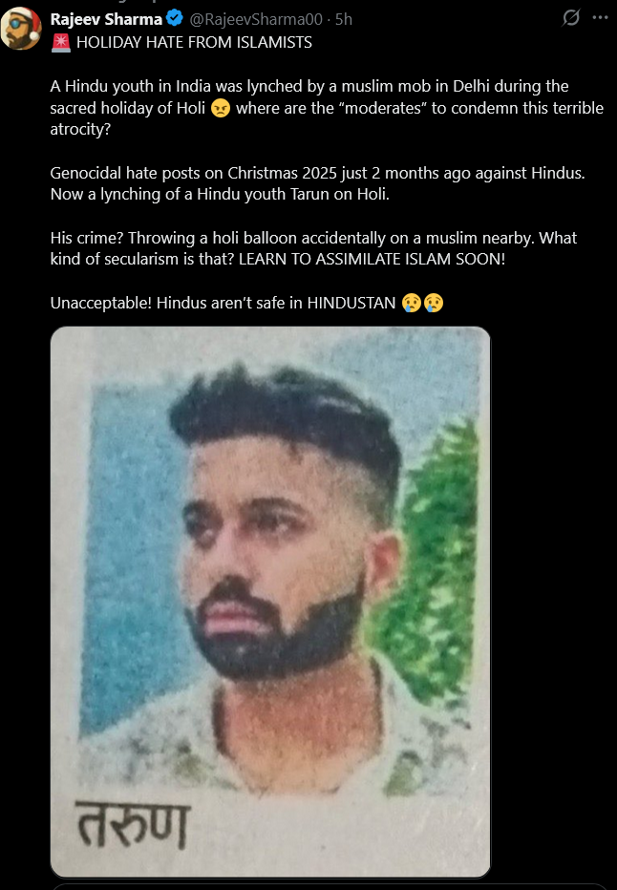Click the line Now a lynching of a Hindu youth

coord(220,194)
